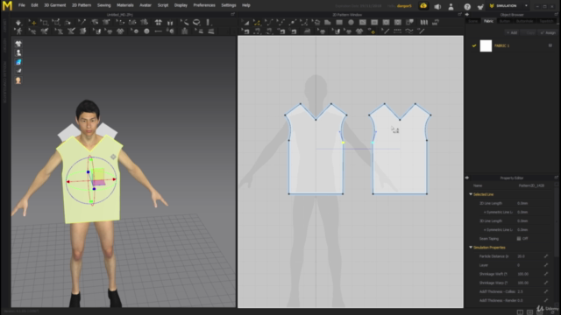Open the Preferences menu
Image resolution: width=561 pixels, height=315 pixels.
204,5
